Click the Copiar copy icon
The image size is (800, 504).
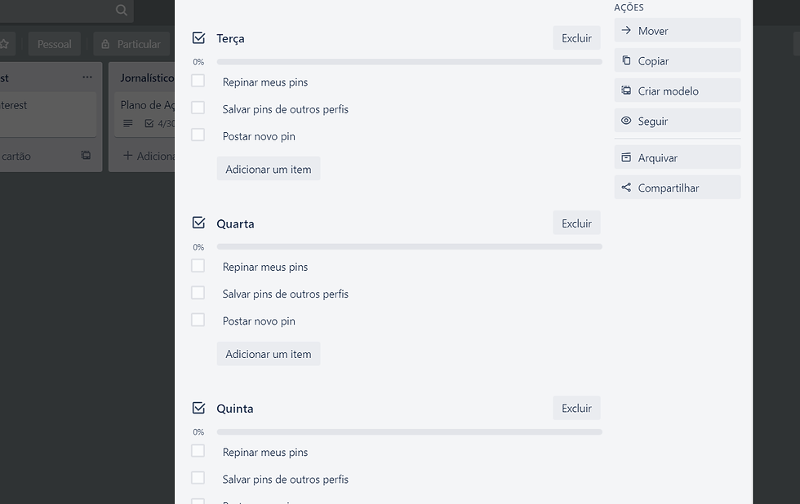point(626,61)
